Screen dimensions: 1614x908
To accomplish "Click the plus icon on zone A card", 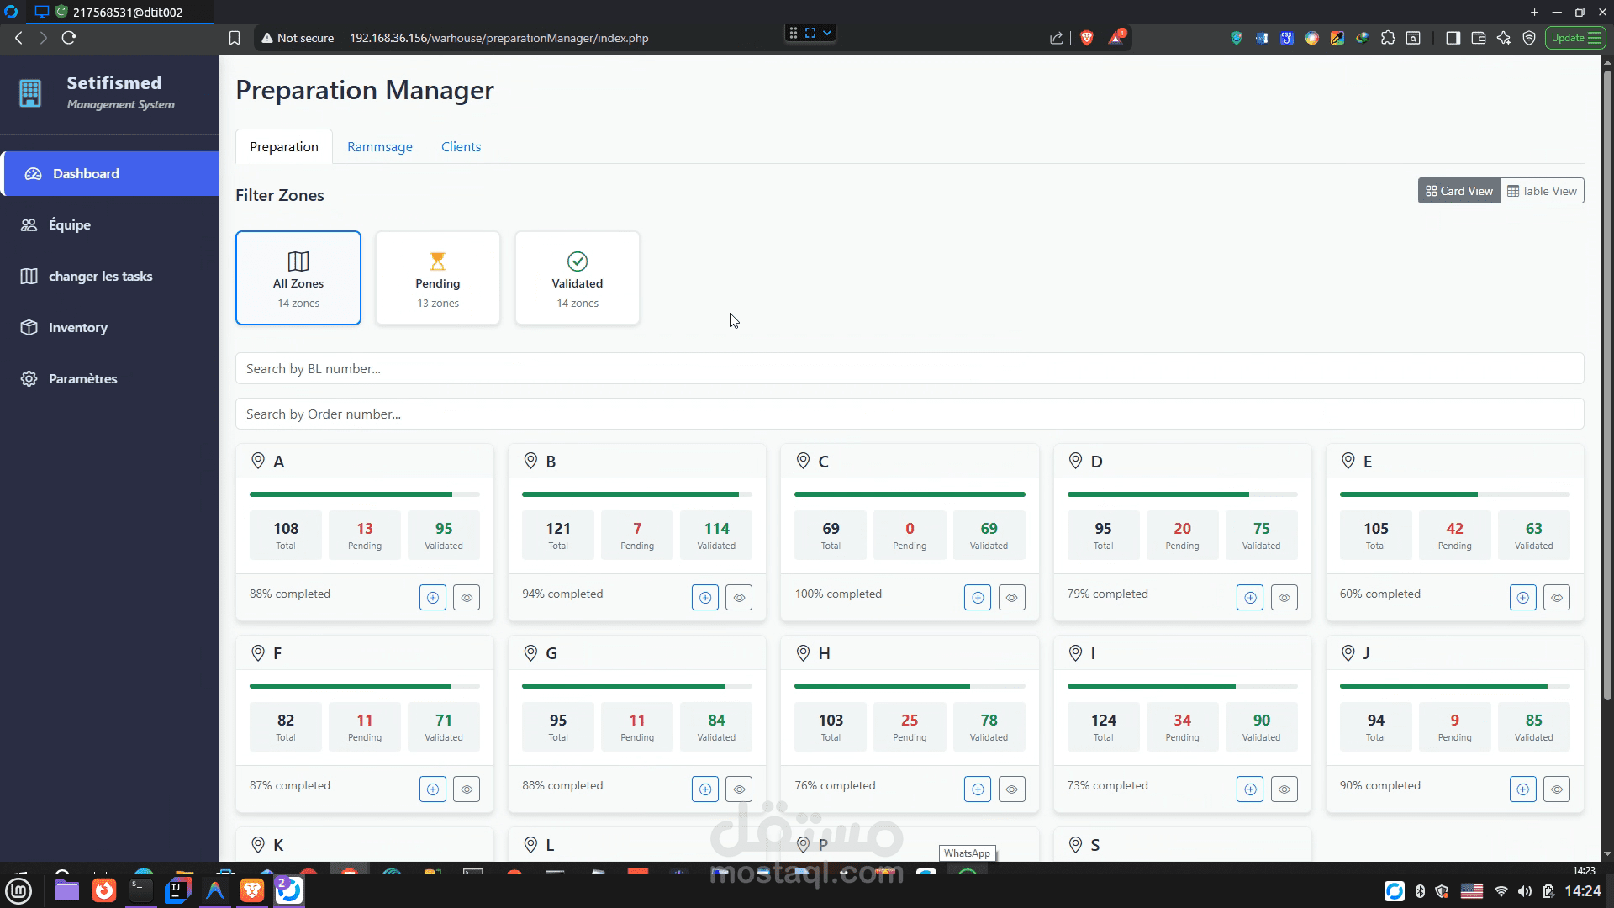I will coord(432,598).
